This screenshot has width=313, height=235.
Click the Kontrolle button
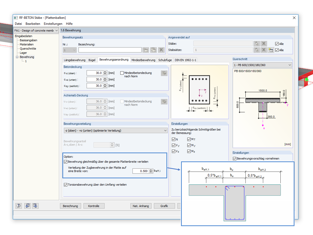click(94, 206)
